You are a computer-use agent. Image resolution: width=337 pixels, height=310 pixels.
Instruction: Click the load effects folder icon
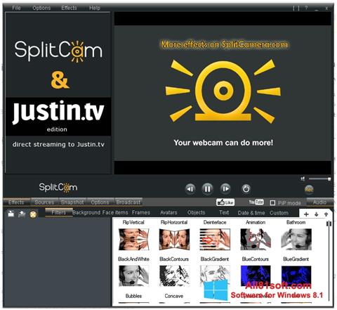[22, 214]
